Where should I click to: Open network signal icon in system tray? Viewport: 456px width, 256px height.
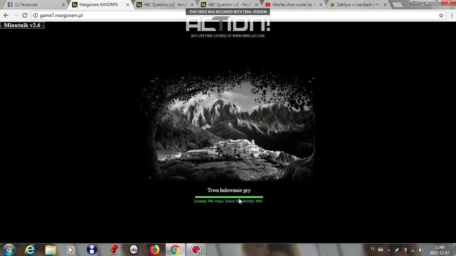(x=413, y=250)
